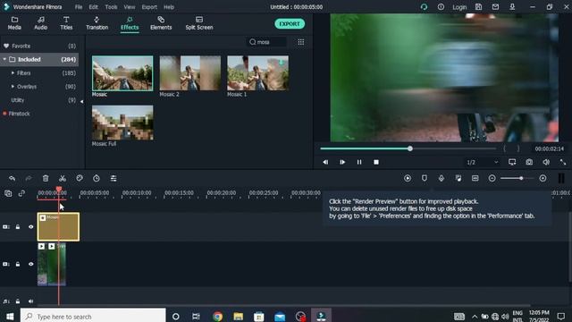
Task: Hide the main video track
Action: [x=31, y=264]
